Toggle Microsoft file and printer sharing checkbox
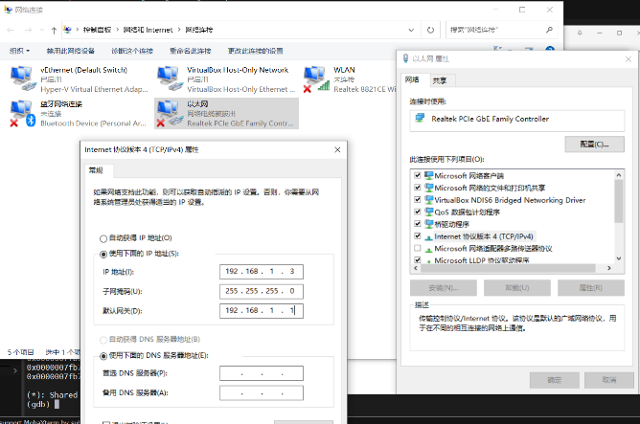 click(417, 188)
